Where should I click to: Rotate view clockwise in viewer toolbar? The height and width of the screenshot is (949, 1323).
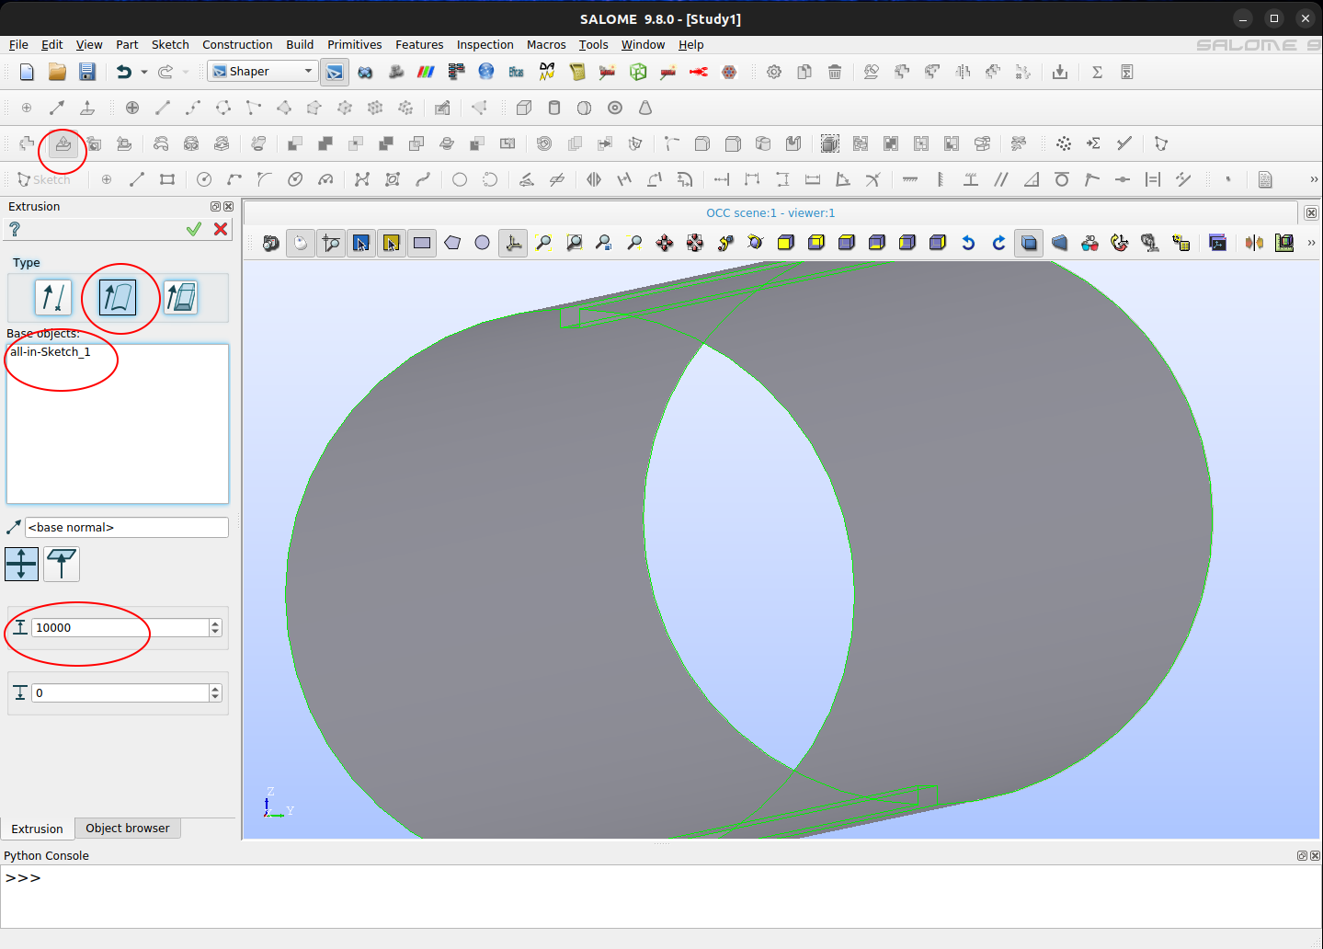click(998, 243)
